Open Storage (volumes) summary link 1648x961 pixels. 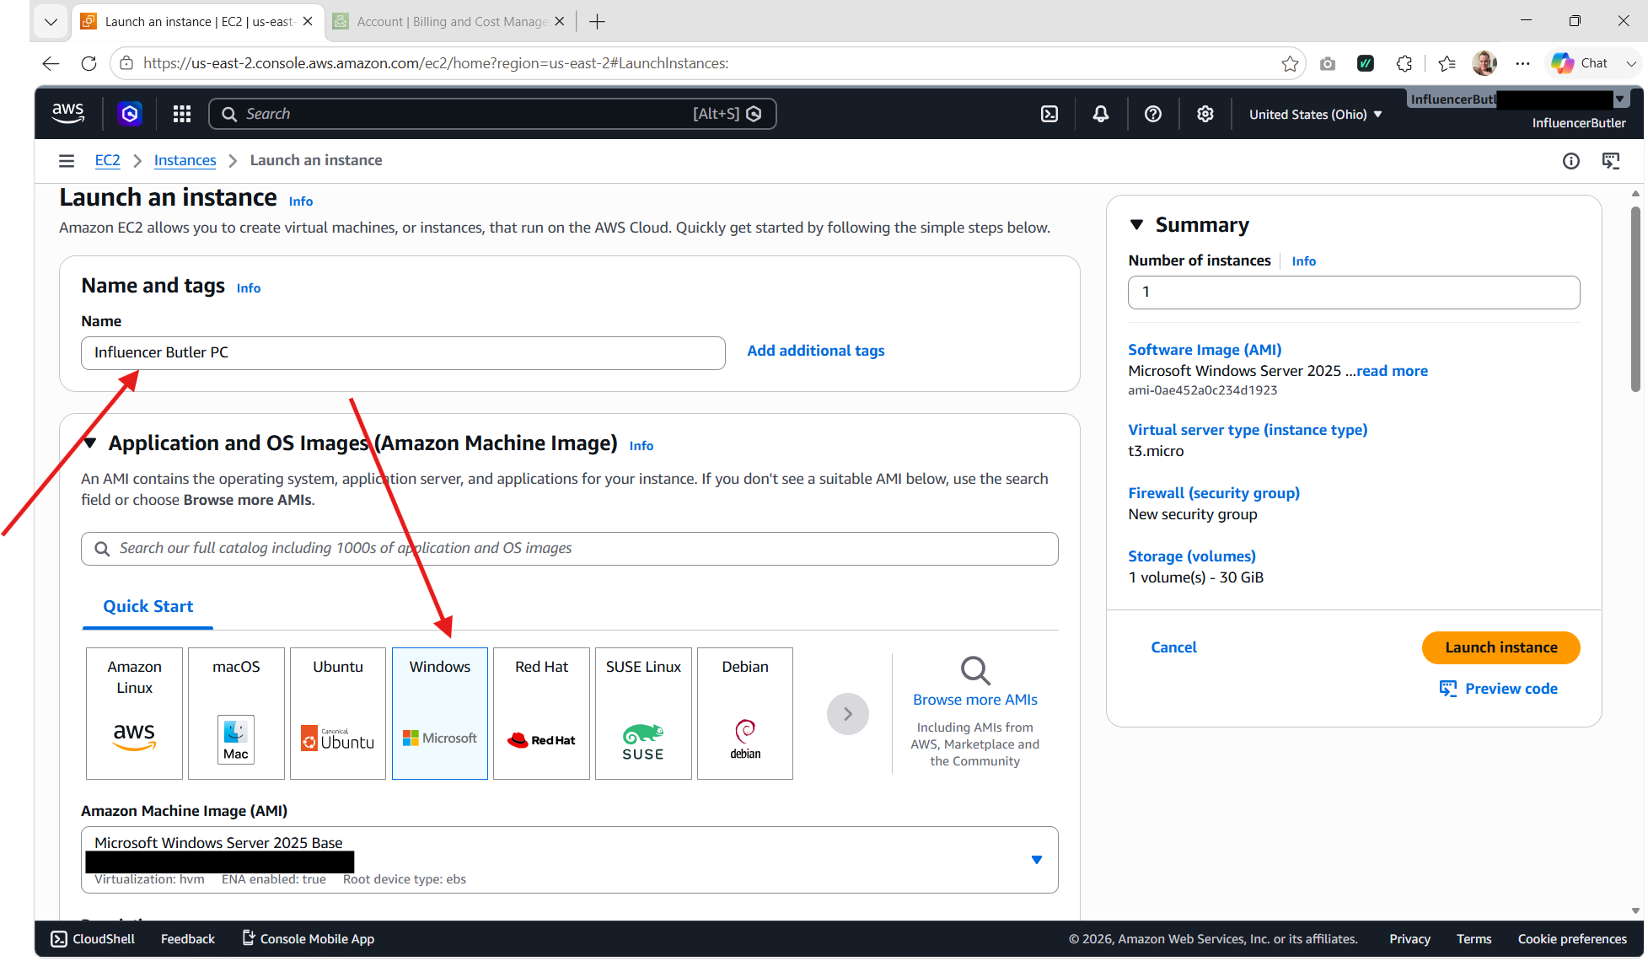point(1192,556)
